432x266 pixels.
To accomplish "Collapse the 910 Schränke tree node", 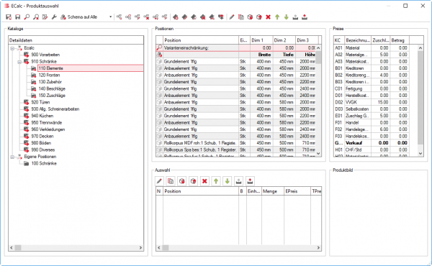I will click(x=19, y=62).
